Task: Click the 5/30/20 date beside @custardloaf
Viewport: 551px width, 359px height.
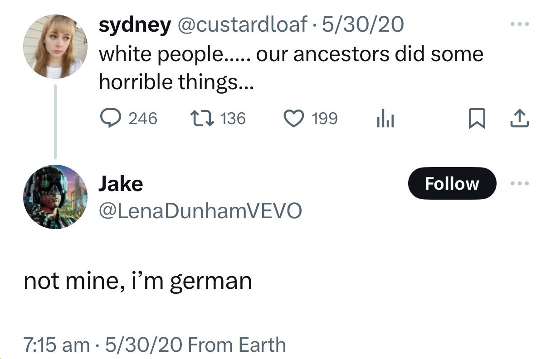Action: (362, 25)
